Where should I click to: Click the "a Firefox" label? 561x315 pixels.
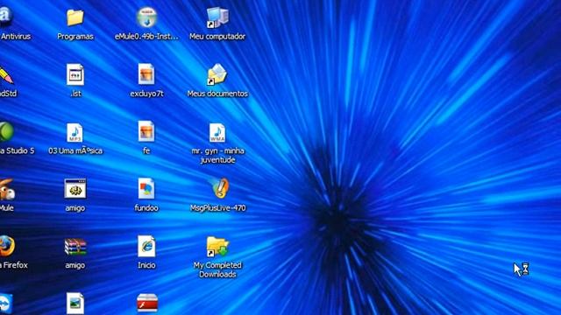14,265
